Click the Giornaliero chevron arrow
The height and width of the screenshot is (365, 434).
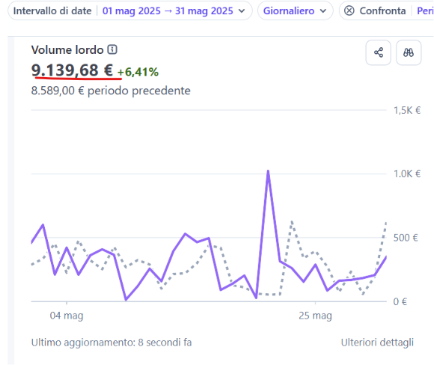pyautogui.click(x=323, y=11)
